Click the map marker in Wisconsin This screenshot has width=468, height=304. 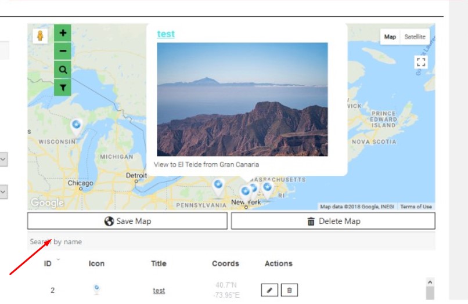click(76, 126)
